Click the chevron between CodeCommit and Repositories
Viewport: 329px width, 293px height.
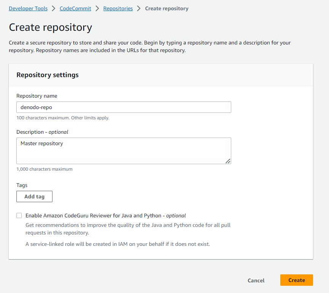pyautogui.click(x=97, y=8)
